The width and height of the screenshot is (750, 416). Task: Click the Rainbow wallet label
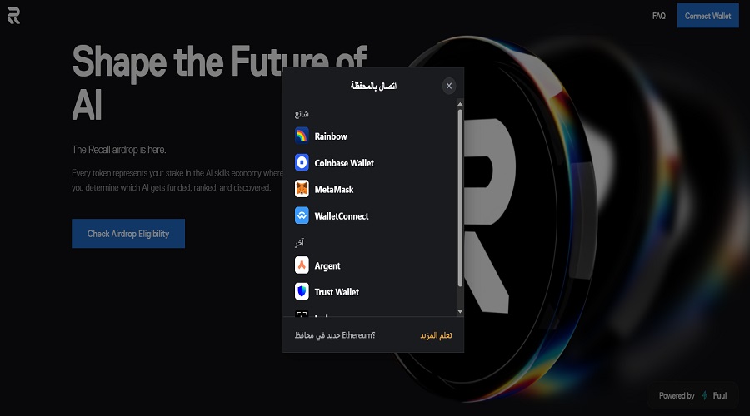click(x=331, y=136)
